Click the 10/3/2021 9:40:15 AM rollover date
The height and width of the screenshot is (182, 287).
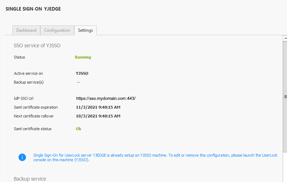click(98, 116)
